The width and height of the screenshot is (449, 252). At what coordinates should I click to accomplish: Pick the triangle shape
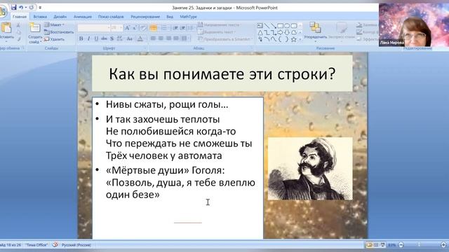260,33
